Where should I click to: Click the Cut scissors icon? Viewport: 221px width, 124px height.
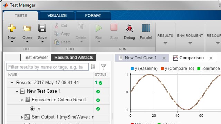point(57,25)
